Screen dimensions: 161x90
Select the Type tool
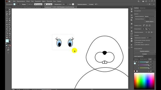[7, 16]
